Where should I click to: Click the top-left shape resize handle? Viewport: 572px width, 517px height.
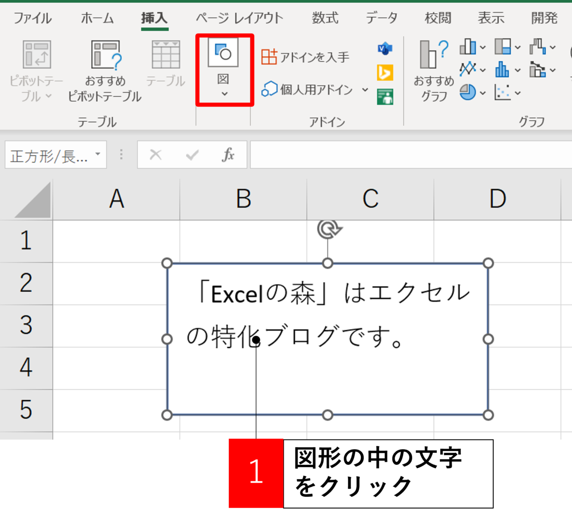pos(167,263)
